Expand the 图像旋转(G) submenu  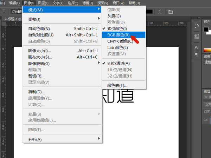[62, 64]
